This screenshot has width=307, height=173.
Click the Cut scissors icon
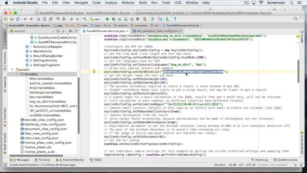point(38,19)
